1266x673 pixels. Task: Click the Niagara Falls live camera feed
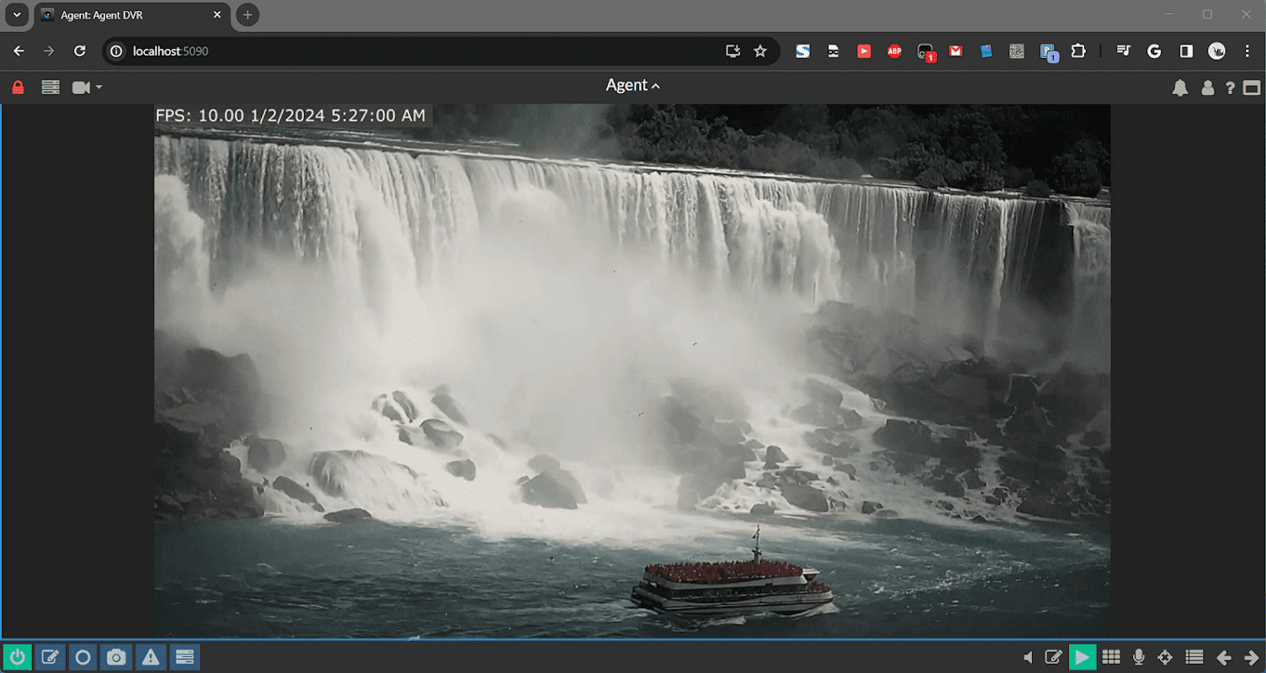point(631,370)
